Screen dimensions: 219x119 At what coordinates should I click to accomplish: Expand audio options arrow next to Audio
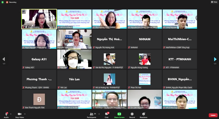[x=11, y=114]
